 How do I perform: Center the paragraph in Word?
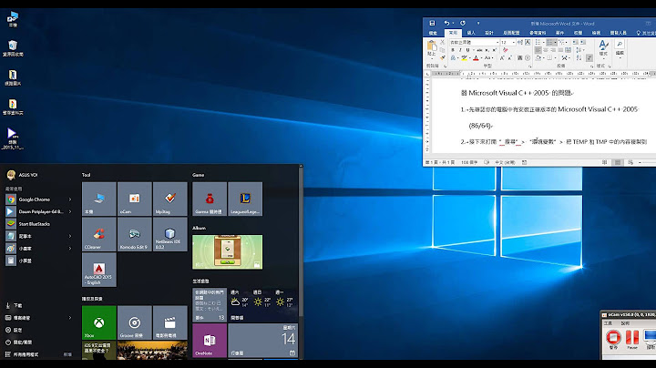546,50
